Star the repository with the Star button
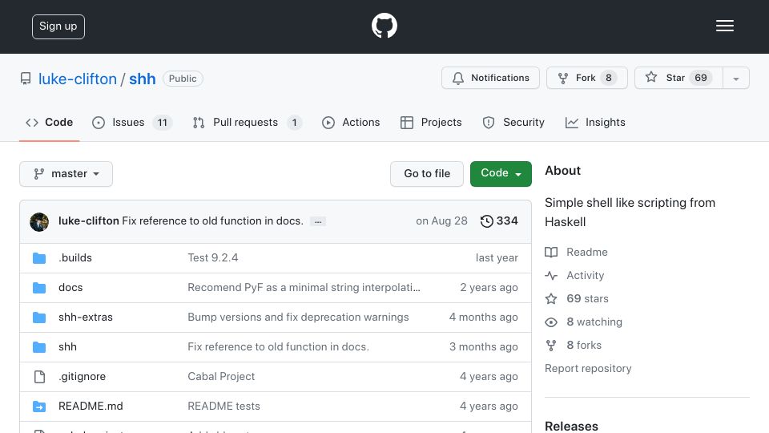This screenshot has height=433, width=769. pos(678,78)
